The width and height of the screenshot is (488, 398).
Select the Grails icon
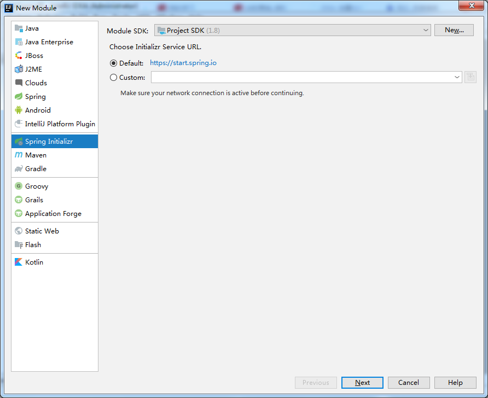point(19,200)
